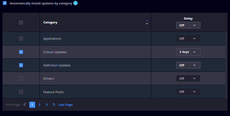Jump forward with double-right chevron icon

(54, 105)
